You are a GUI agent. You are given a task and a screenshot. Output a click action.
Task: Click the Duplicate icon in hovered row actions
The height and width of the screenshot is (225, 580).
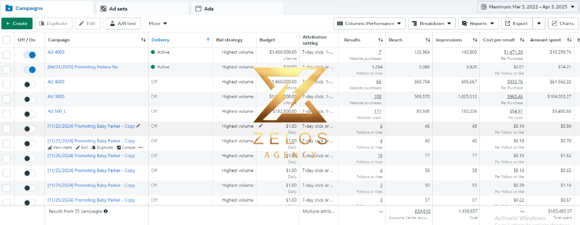coord(94,147)
